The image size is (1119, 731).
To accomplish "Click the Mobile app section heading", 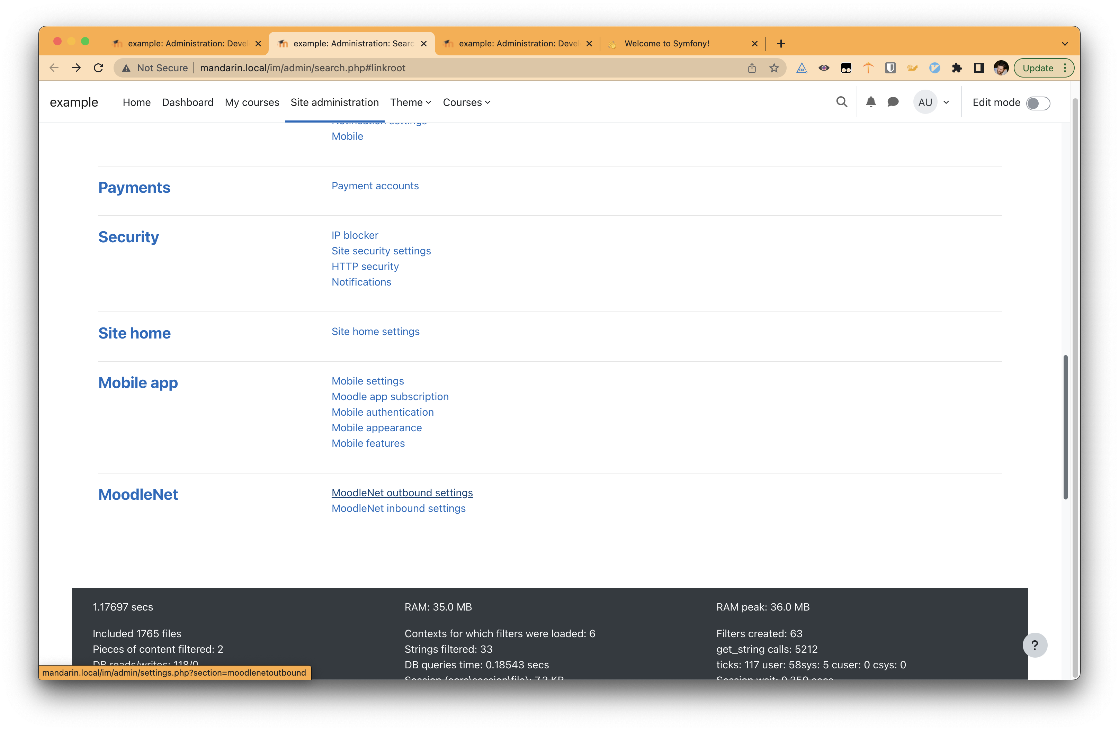I will (138, 383).
